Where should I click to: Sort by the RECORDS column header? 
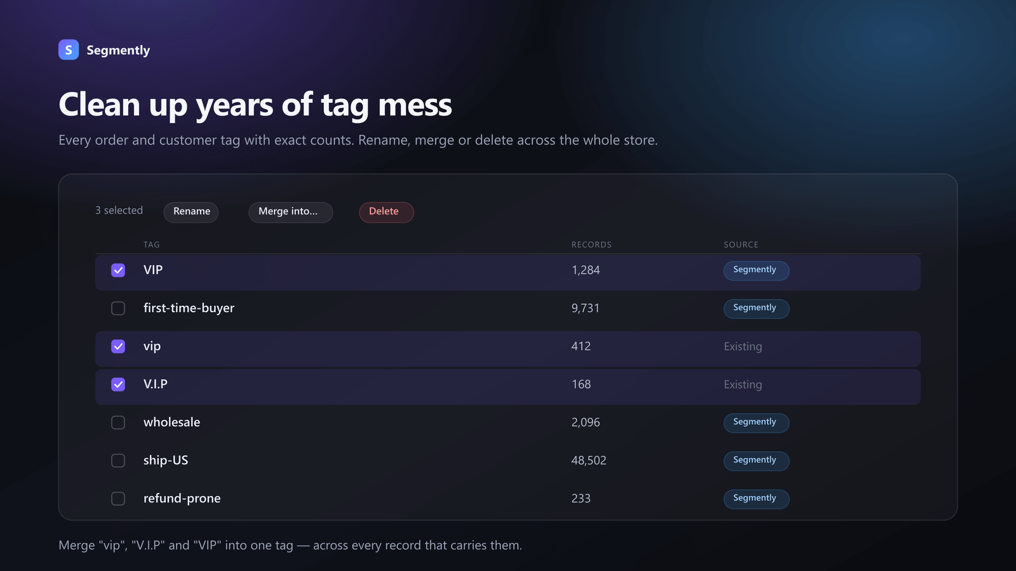click(x=591, y=244)
